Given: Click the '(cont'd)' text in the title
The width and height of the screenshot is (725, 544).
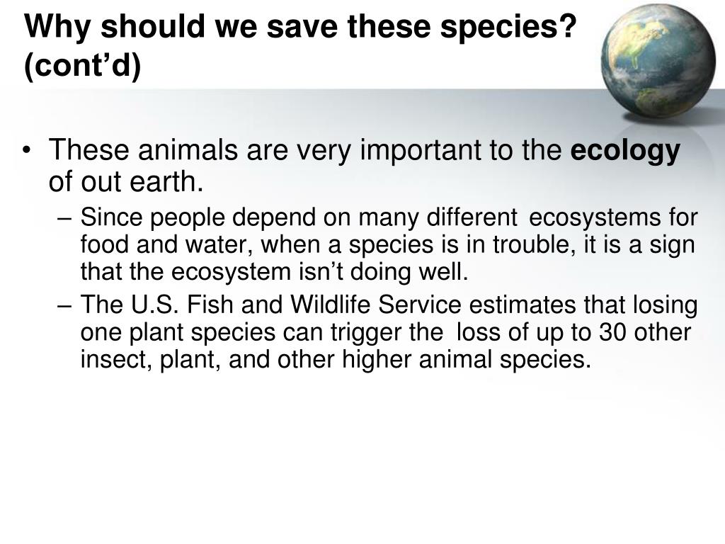Looking at the screenshot, I should click(x=82, y=64).
